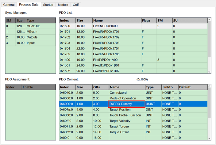
Task: Click the PDO Content Type column header
Action: 153,87
